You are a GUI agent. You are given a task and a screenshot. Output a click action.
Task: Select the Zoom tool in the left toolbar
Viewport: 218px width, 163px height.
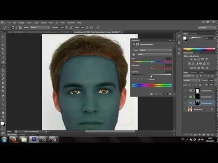[x=3, y=117]
